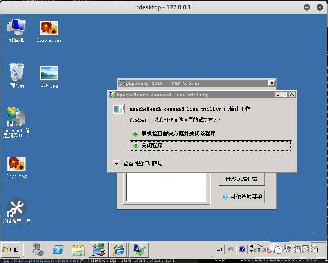Screen dimensions: 328x263
Task: Close the ApacheBench error dialog
Action: point(292,95)
